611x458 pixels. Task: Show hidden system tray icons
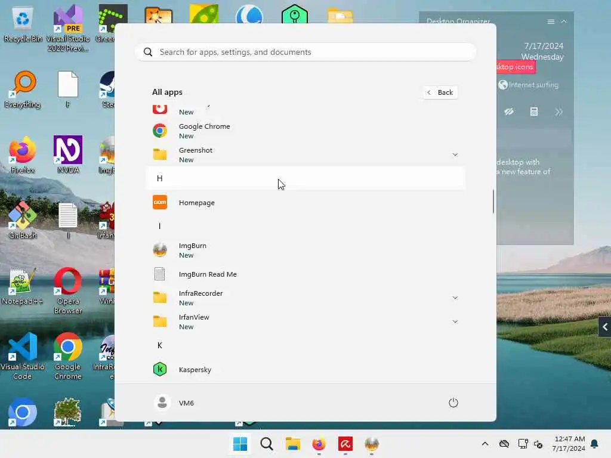click(x=485, y=444)
